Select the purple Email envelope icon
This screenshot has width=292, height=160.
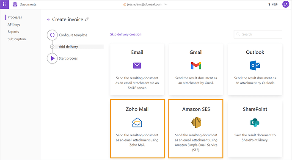(x=137, y=66)
